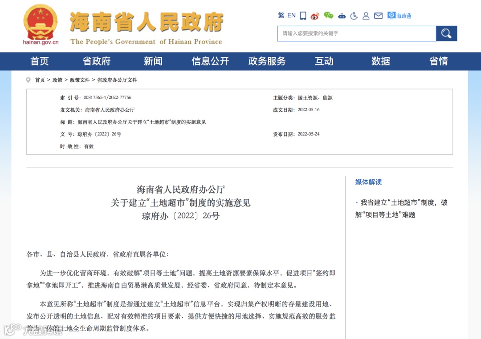The width and height of the screenshot is (481, 339).
Task: Open the 海政通 link
Action: pyautogui.click(x=399, y=16)
